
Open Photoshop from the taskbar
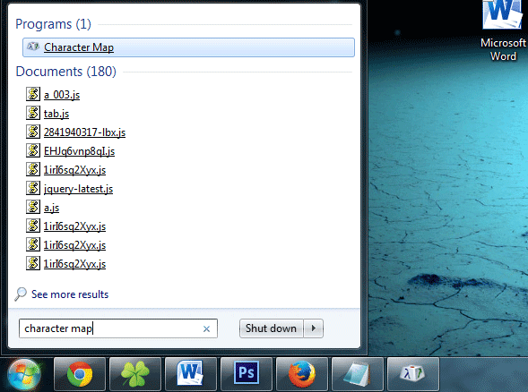tap(247, 374)
